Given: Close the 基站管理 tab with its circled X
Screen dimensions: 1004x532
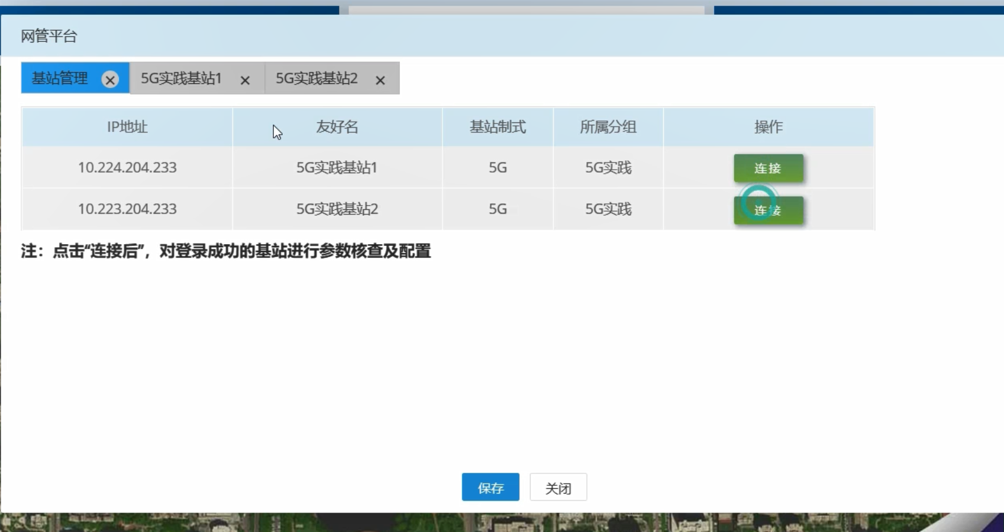Looking at the screenshot, I should (x=110, y=79).
